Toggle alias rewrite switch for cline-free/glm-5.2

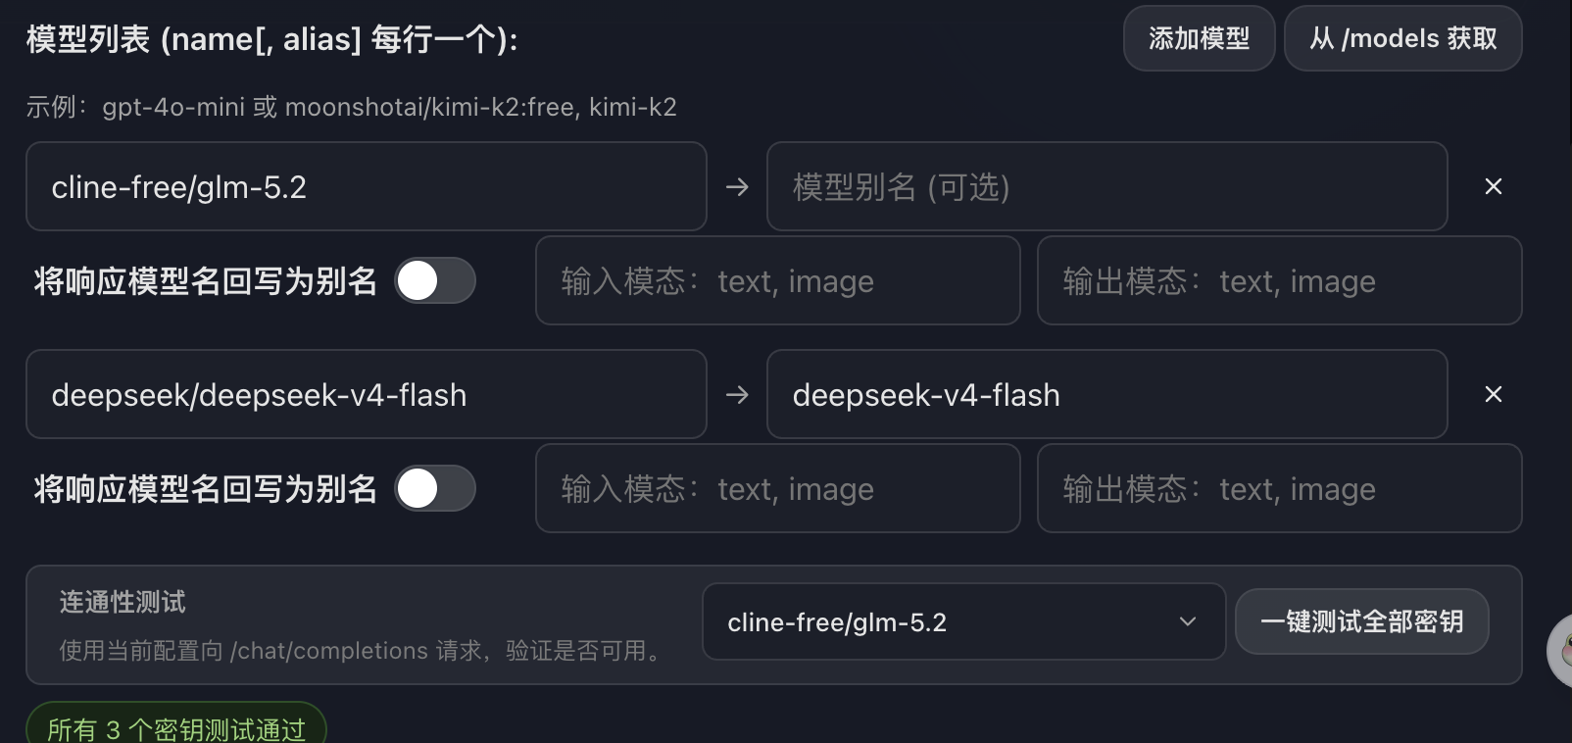[435, 280]
